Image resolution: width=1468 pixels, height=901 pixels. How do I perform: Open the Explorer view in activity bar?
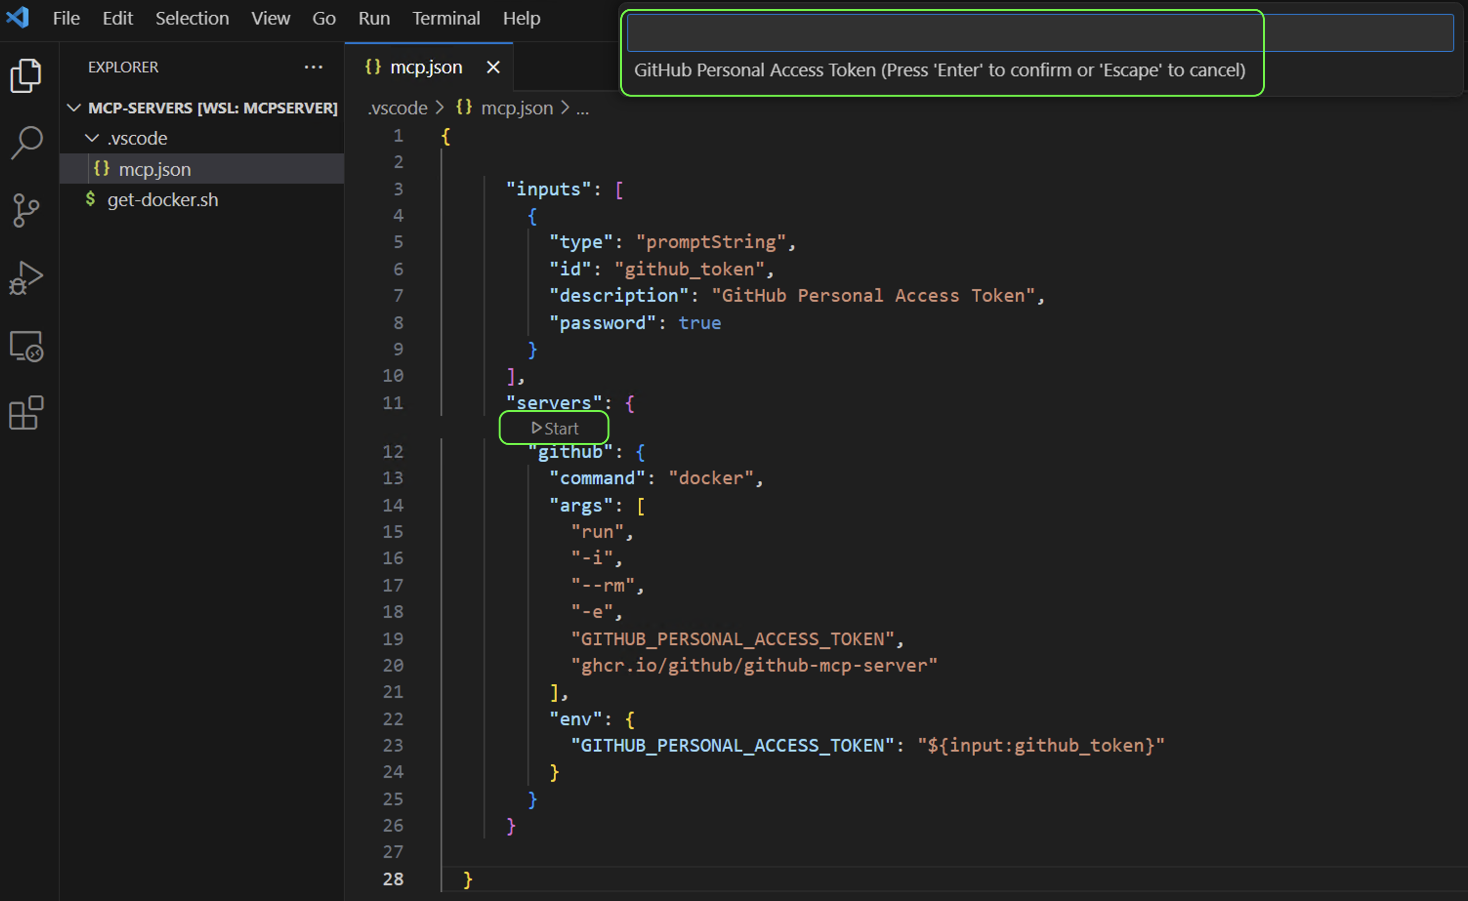point(26,76)
